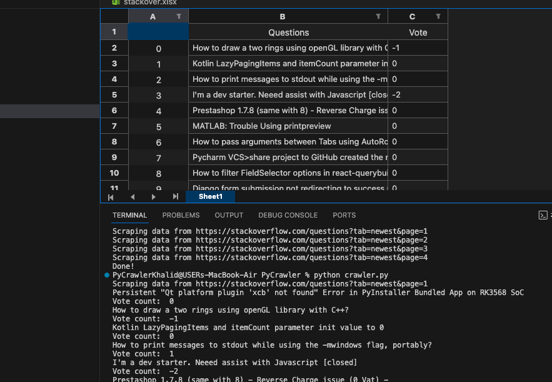Image resolution: width=552 pixels, height=382 pixels.
Task: Click the Vote header cell
Action: coord(418,33)
